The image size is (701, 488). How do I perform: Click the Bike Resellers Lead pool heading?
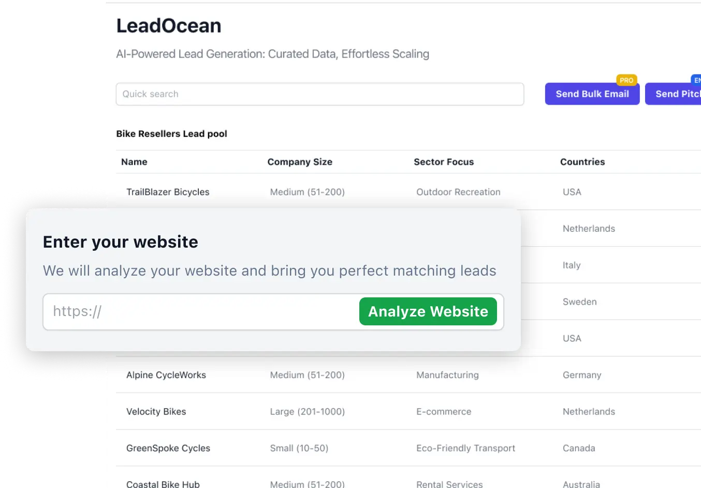[x=171, y=134]
